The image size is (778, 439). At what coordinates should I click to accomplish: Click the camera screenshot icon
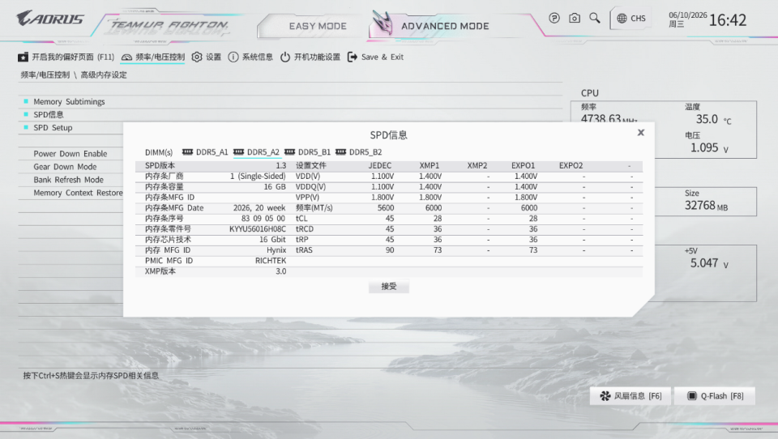[x=575, y=19]
